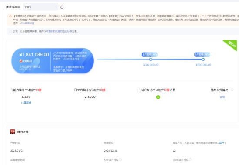Click the link inside the 公告 notice bar
This screenshot has width=239, height=165.
pyautogui.click(x=59, y=31)
